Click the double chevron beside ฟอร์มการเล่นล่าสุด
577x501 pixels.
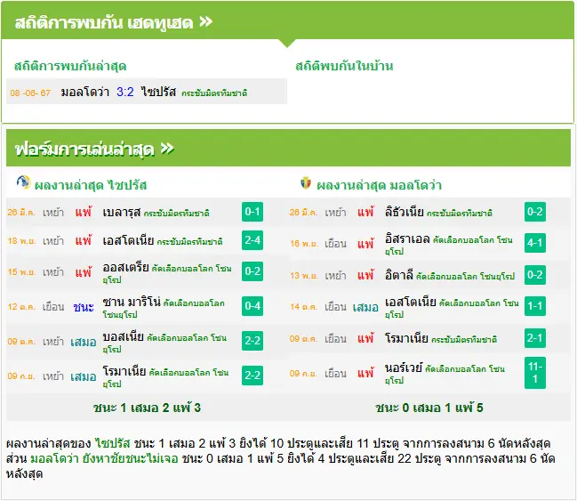click(x=167, y=149)
